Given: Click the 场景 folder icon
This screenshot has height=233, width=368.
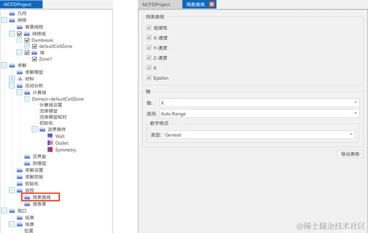Looking at the screenshot, I should coord(20,224).
